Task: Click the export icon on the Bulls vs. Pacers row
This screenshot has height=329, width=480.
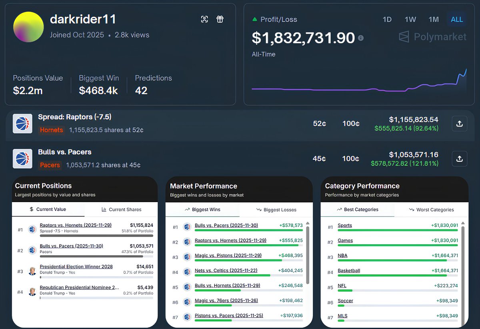Action: tap(459, 158)
